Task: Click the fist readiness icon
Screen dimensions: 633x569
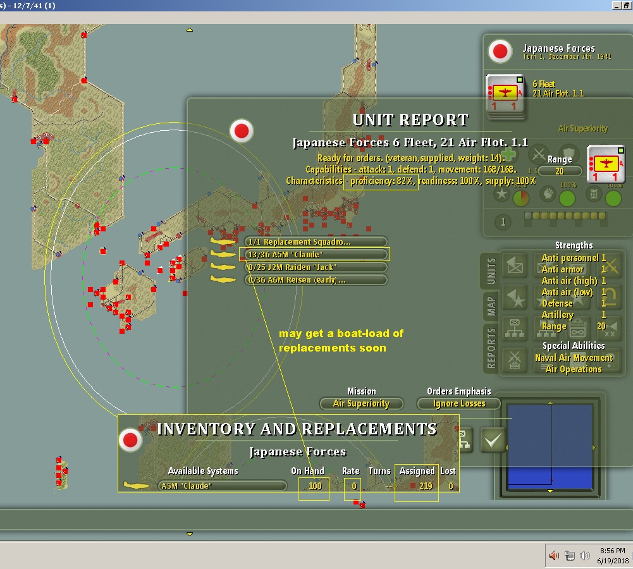Action: [x=548, y=194]
